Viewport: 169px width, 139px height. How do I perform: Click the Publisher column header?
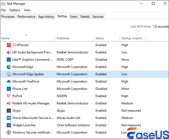point(63,38)
